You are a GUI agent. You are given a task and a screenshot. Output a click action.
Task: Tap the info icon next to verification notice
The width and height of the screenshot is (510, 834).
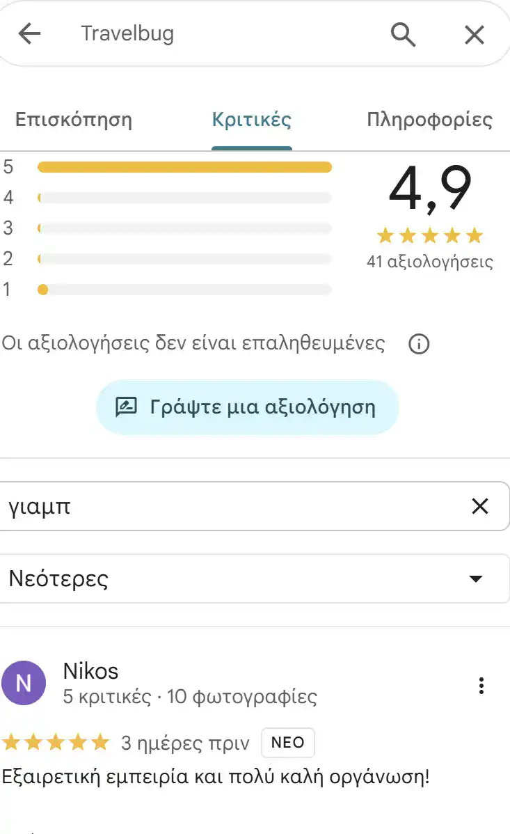(419, 344)
